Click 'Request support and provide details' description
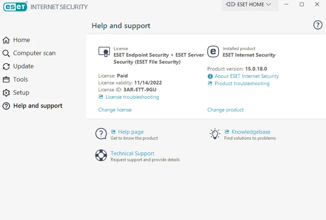This screenshot has width=326, height=220. click(145, 160)
